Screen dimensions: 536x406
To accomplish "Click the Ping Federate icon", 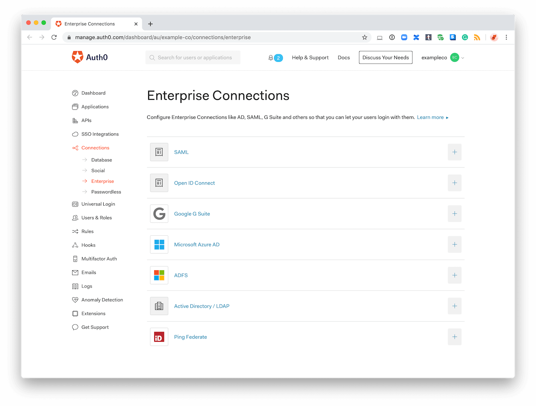I will [x=159, y=337].
